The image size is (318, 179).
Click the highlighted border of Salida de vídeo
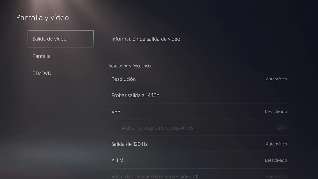pyautogui.click(x=61, y=31)
